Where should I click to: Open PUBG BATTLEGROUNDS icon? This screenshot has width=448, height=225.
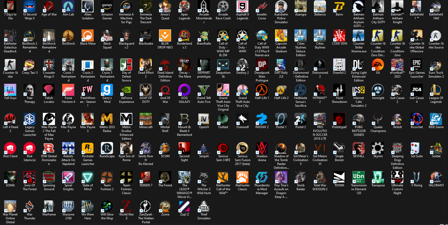click(x=359, y=119)
